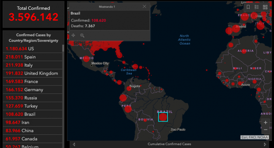Click the Cumulative Confirmed Cases tab label
The height and width of the screenshot is (148, 274).
pos(169,144)
